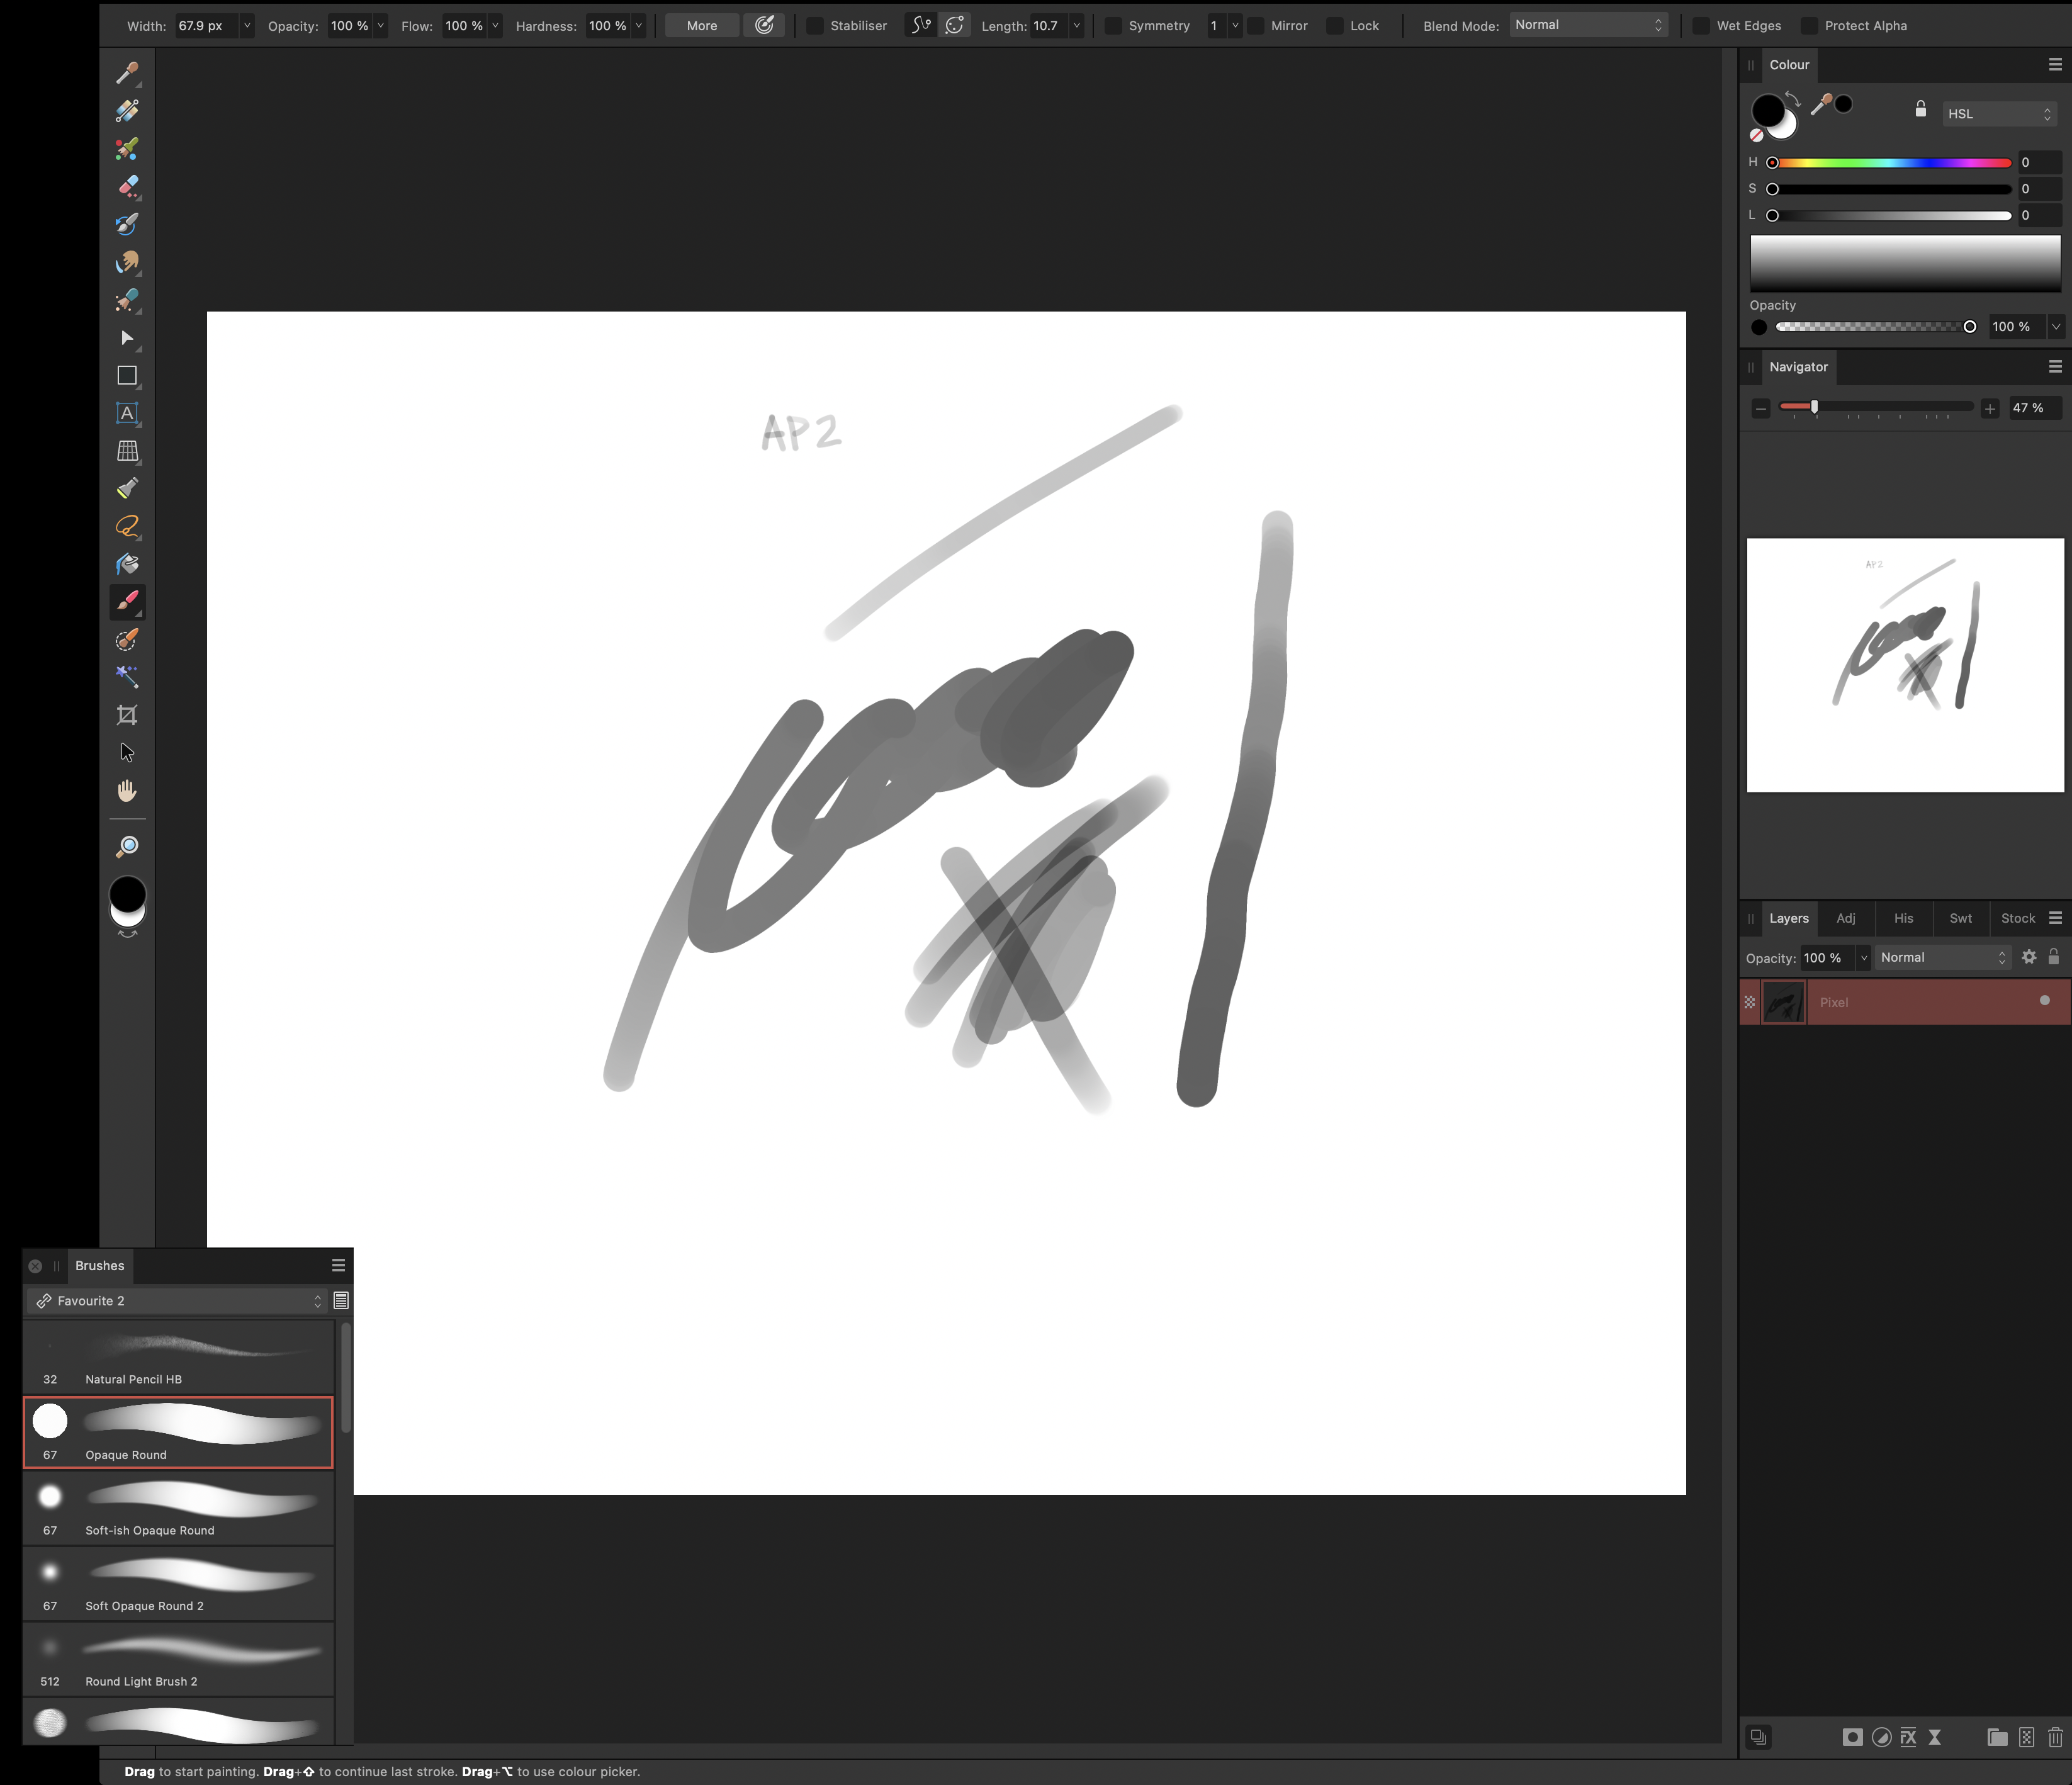
Task: Select the Node tool arrow
Action: (x=127, y=338)
